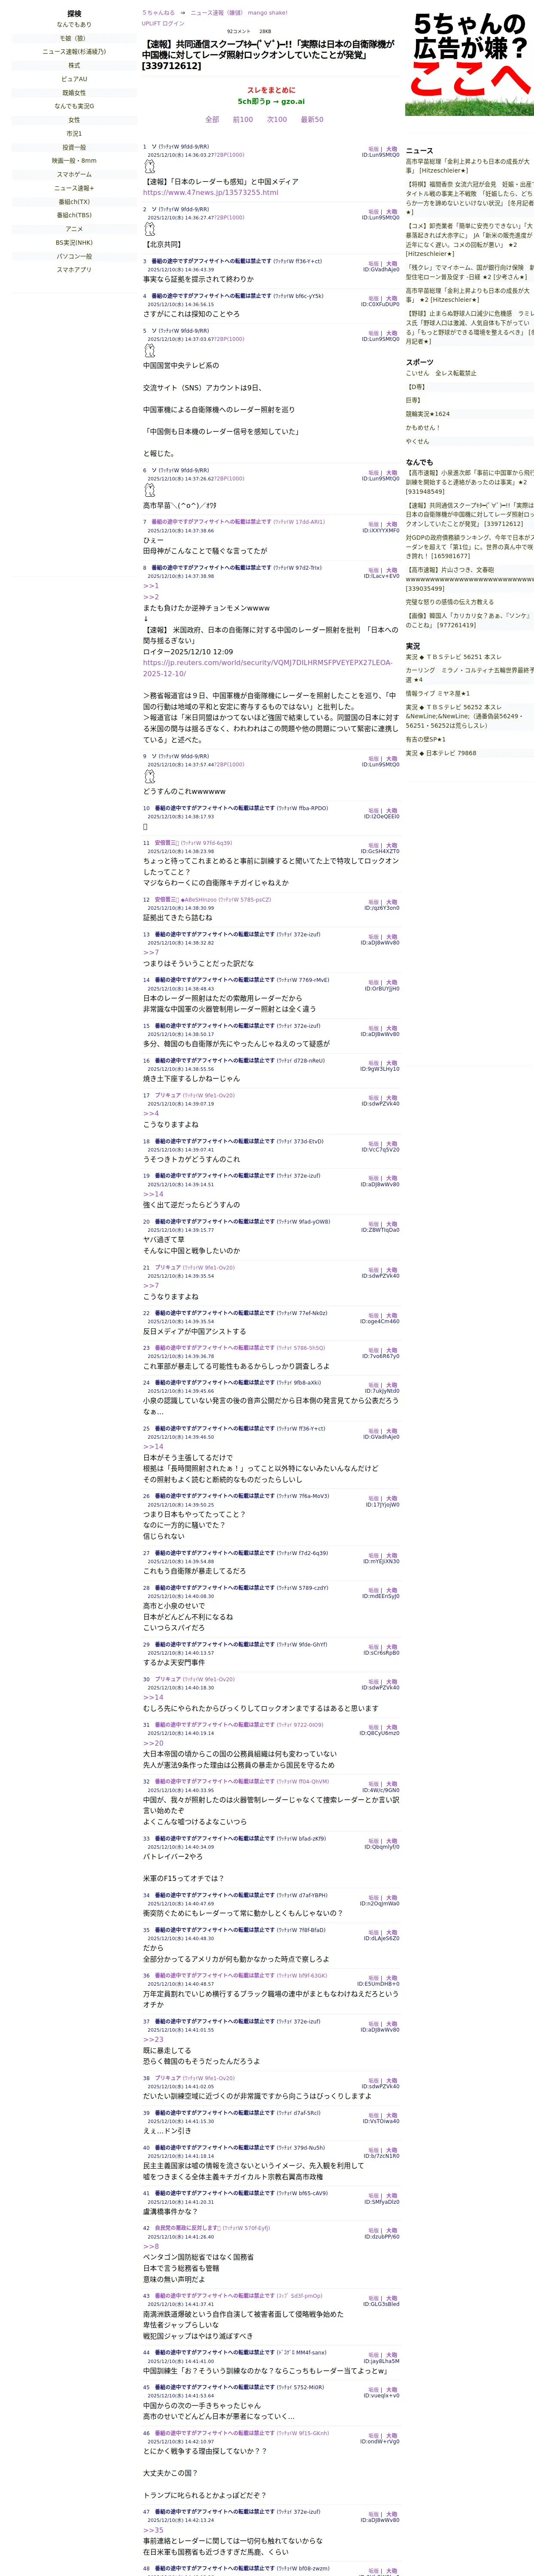Select 既婚女性 board in sidebar
Viewport: 534px width, 2576px height.
coord(74,93)
